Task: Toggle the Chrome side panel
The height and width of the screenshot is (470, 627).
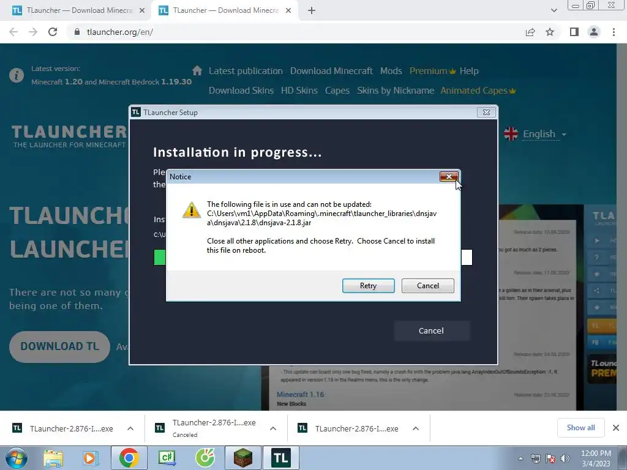Action: tap(574, 32)
